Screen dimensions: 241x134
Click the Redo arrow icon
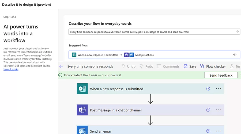pyautogui.click(x=141, y=66)
